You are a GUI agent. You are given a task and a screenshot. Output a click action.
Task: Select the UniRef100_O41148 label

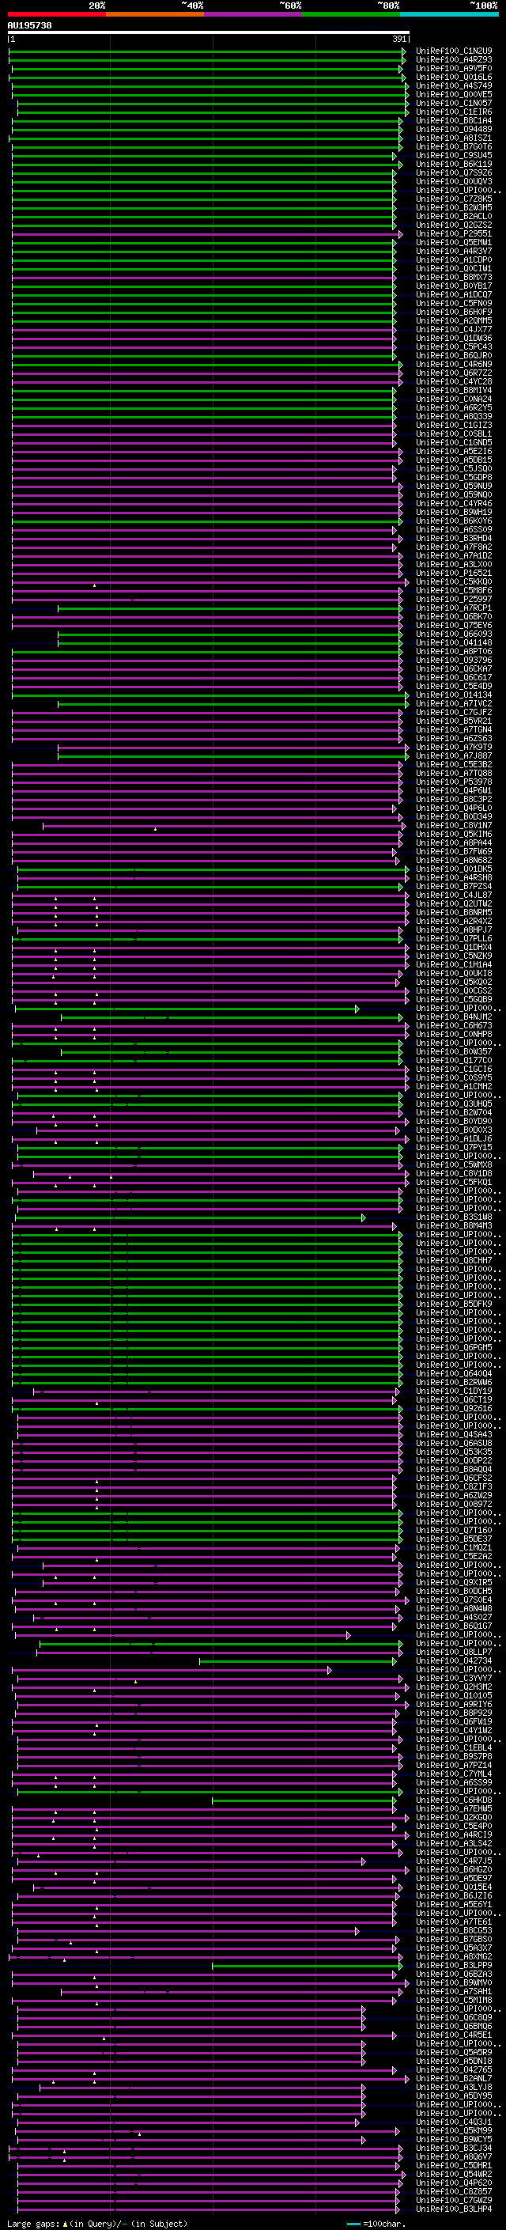(x=454, y=642)
